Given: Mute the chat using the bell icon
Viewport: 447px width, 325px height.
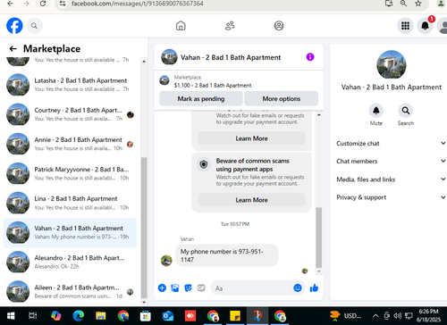Looking at the screenshot, I should (x=376, y=111).
